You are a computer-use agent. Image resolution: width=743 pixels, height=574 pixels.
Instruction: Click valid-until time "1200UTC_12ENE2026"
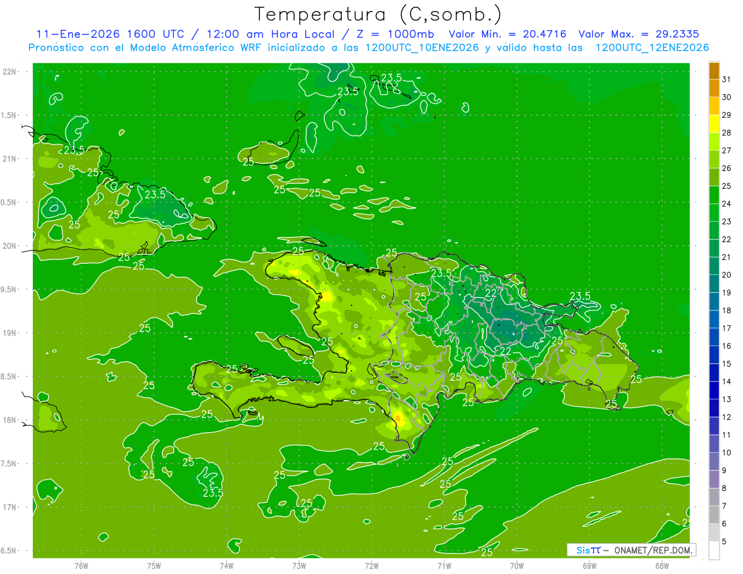pos(652,48)
